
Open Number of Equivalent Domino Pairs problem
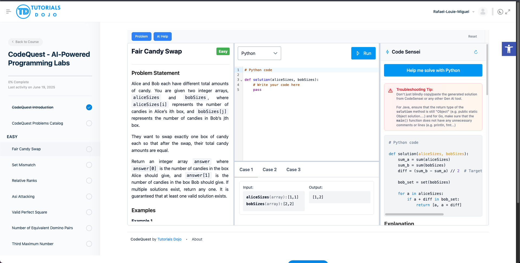(42, 228)
